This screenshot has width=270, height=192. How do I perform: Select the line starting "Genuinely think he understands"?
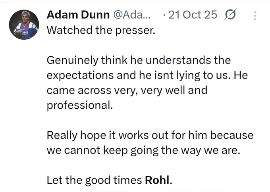point(139,60)
